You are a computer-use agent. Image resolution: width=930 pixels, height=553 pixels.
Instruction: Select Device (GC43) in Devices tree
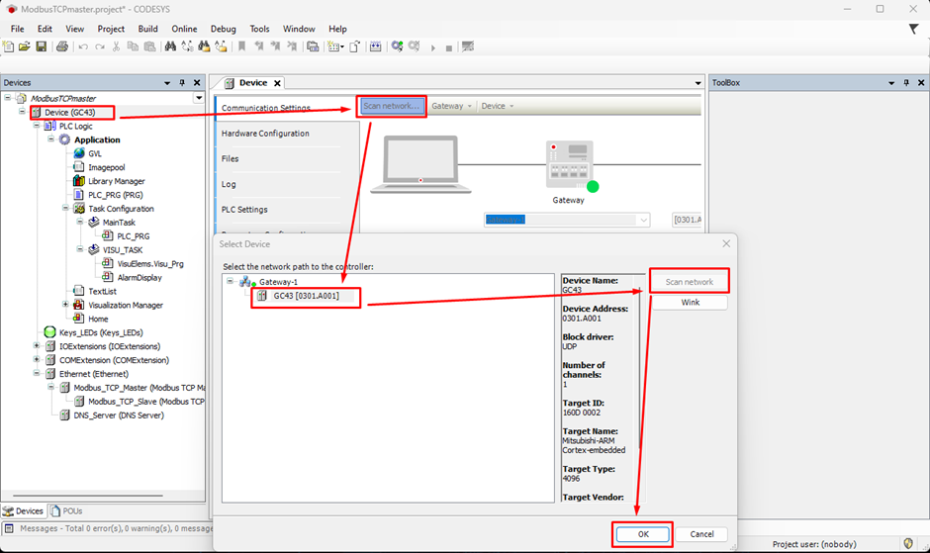pyautogui.click(x=69, y=112)
